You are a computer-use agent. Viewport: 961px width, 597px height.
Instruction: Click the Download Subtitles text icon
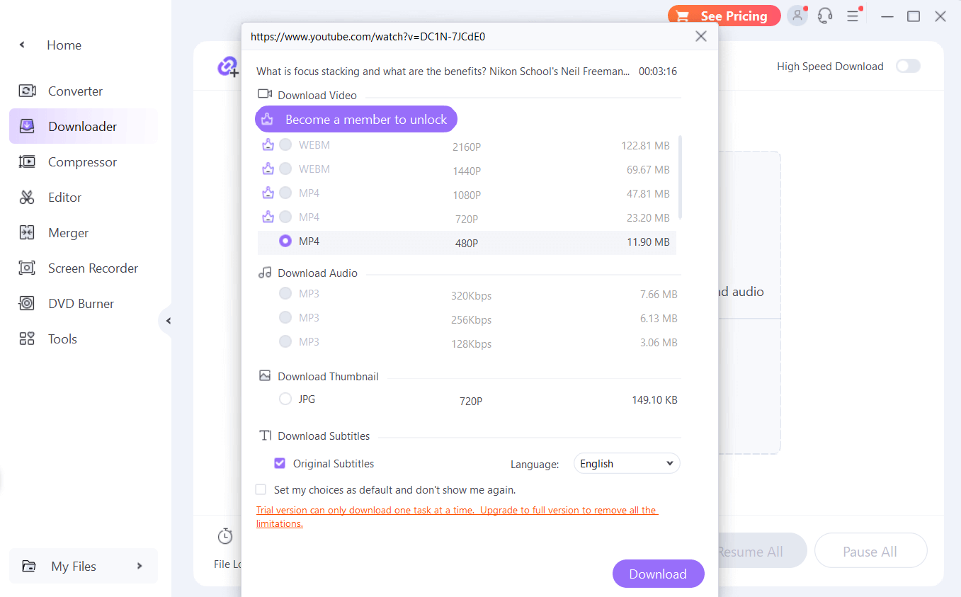(265, 436)
